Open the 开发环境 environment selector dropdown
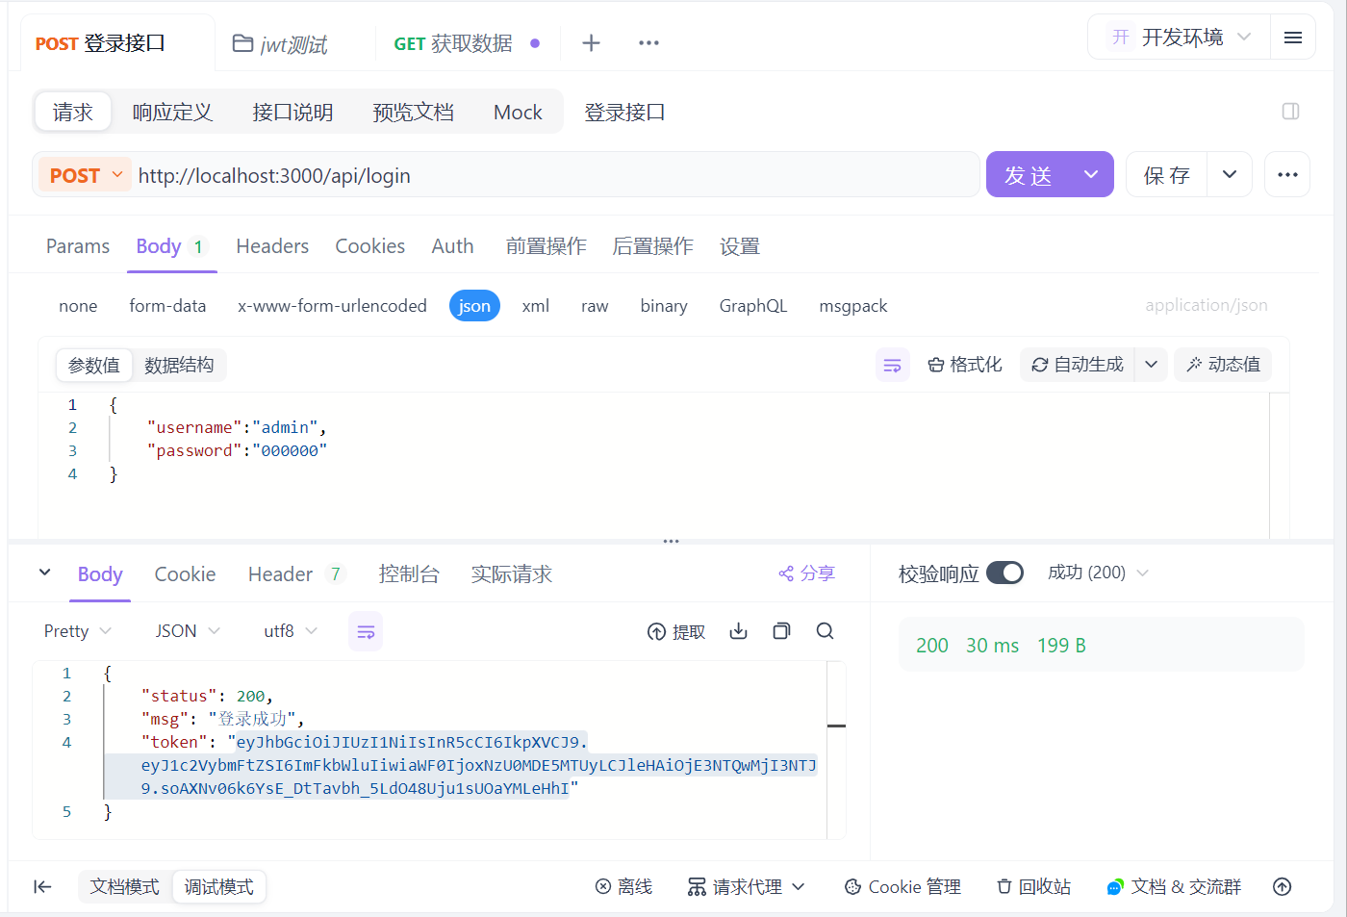 [x=1178, y=37]
